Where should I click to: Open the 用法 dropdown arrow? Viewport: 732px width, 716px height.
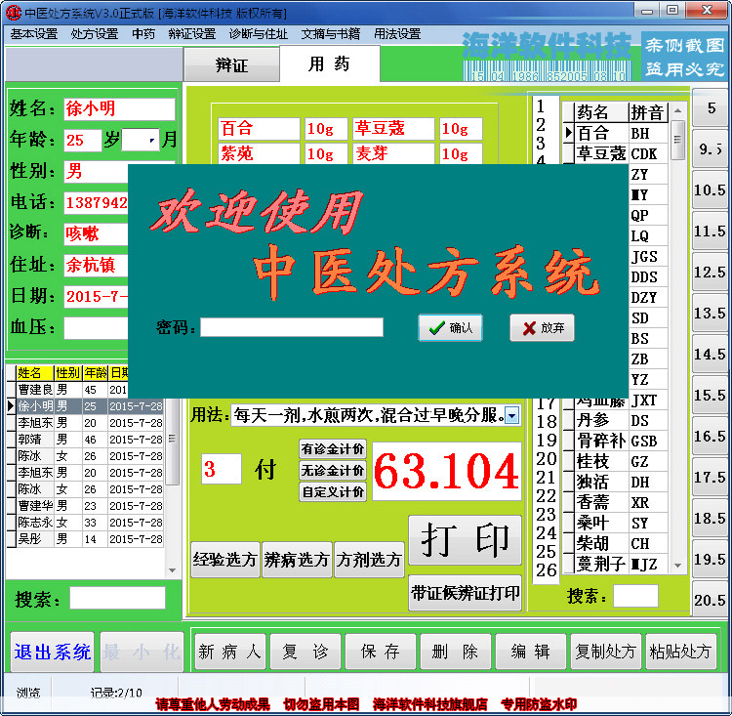click(x=512, y=416)
